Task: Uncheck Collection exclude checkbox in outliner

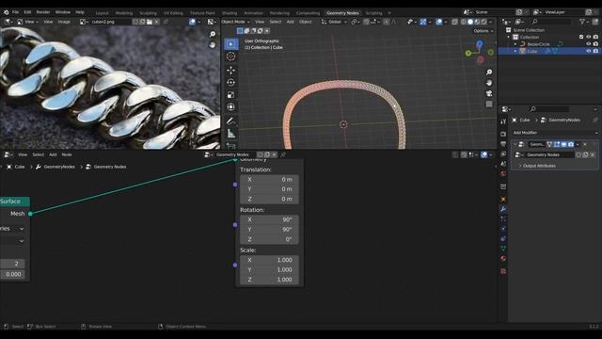Action: tap(581, 38)
